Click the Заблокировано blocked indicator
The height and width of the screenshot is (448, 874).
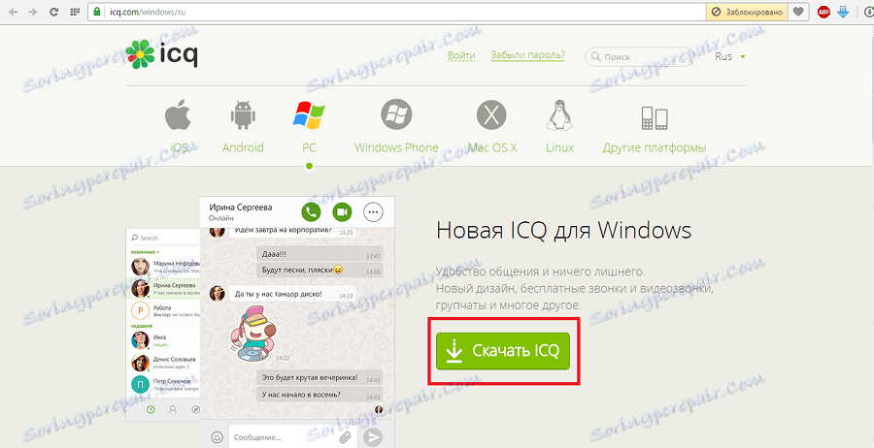click(747, 12)
